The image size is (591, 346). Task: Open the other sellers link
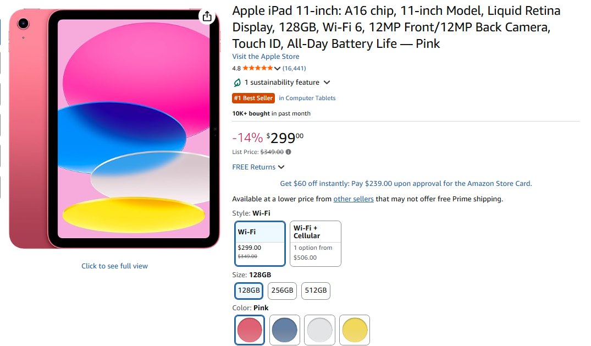354,199
